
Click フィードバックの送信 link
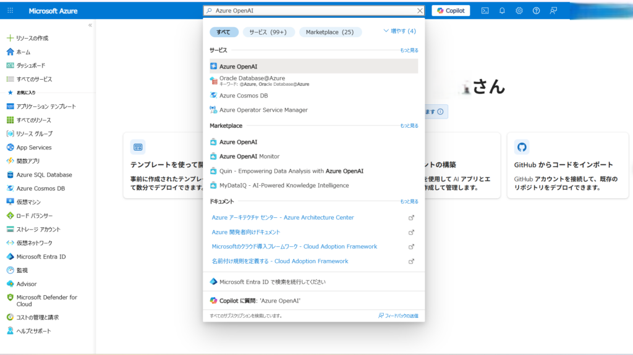(x=398, y=316)
